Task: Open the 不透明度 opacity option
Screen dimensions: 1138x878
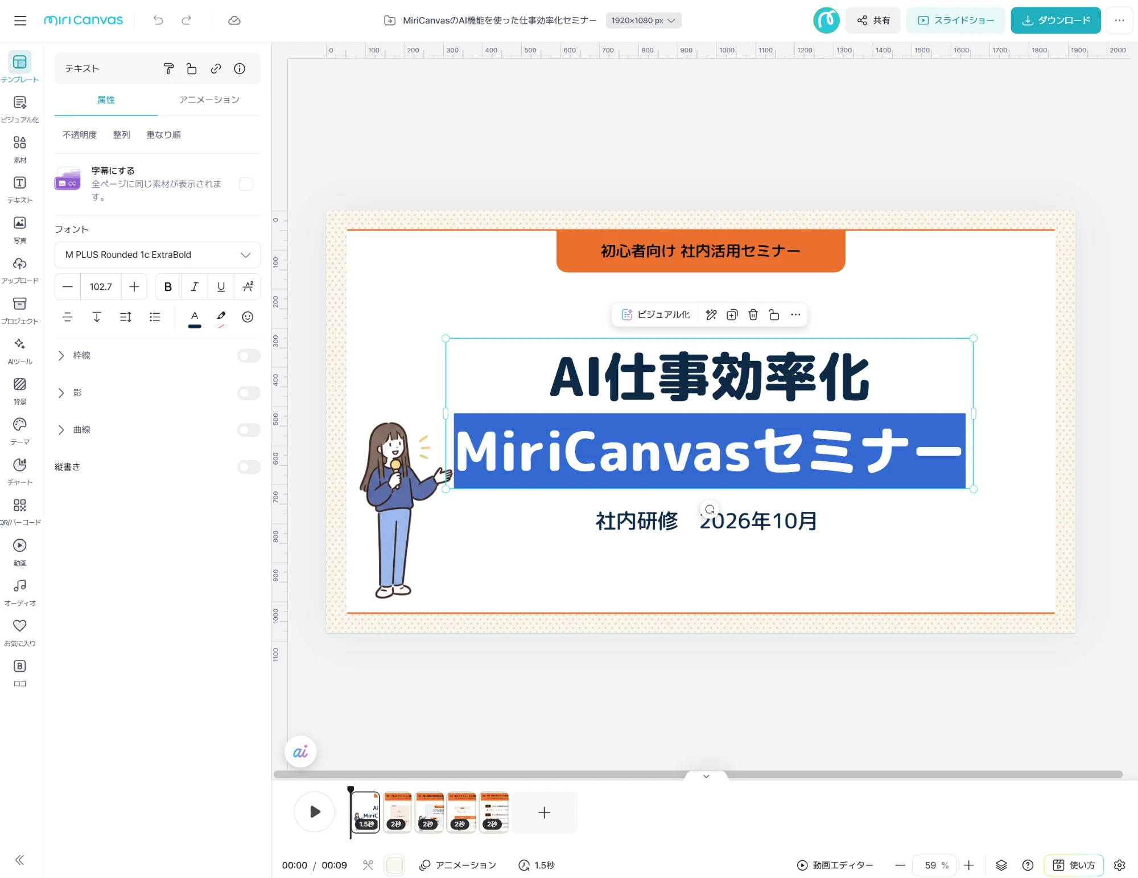Action: pos(80,135)
